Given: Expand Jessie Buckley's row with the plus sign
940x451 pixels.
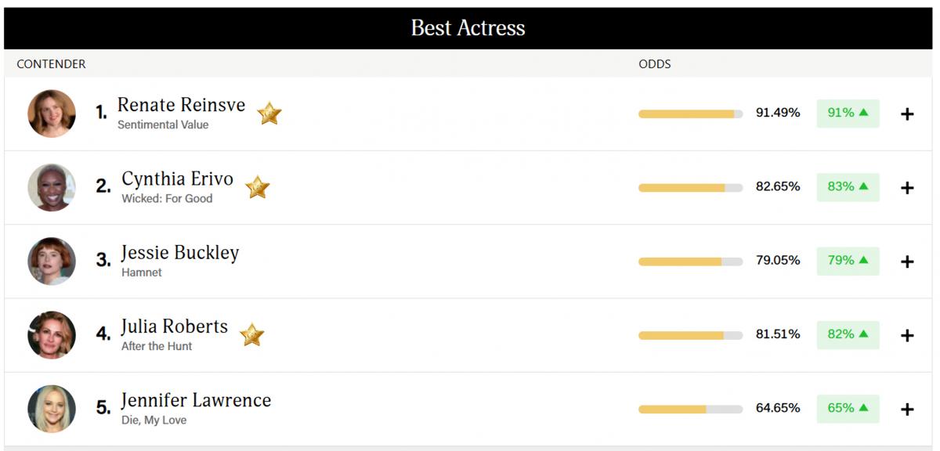Looking at the screenshot, I should tap(907, 262).
